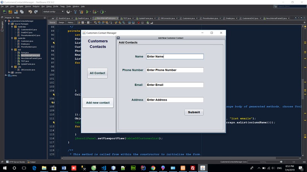Viewport: 307px width, 172px height.
Task: Click the Add new contact button
Action: coord(98,103)
